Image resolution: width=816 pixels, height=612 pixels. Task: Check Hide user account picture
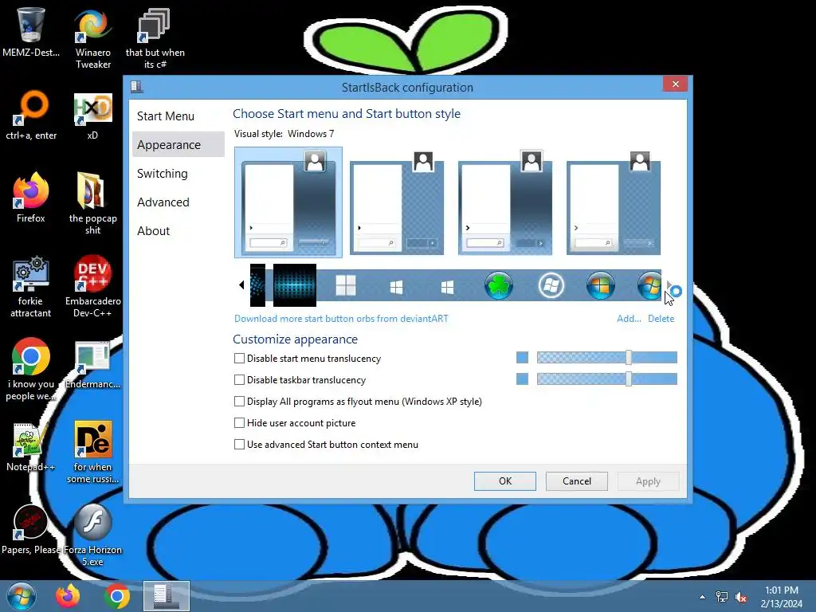[x=239, y=422]
